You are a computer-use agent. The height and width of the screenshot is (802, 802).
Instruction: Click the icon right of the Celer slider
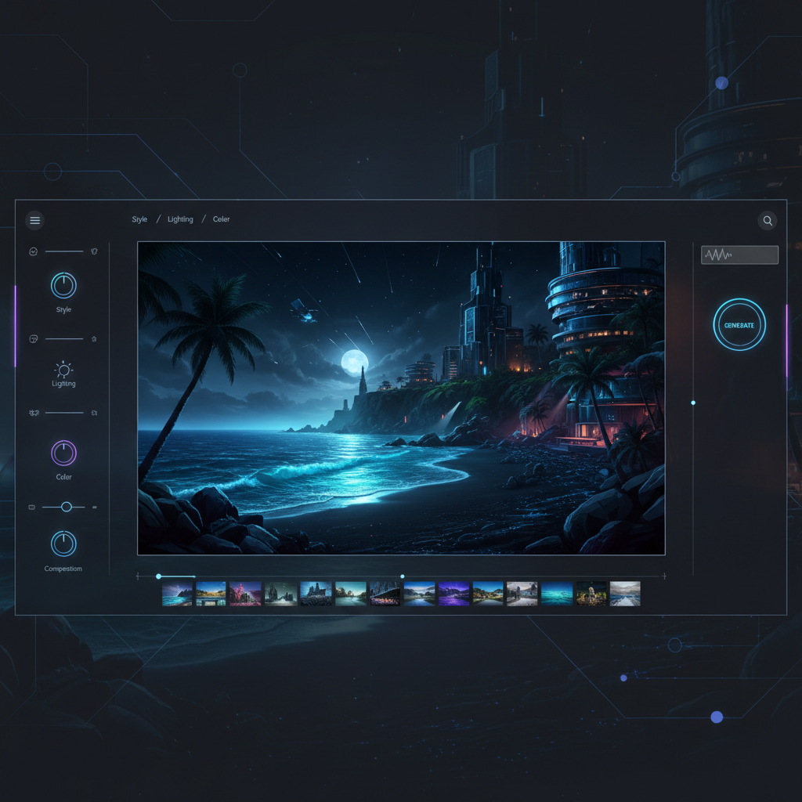point(94,413)
